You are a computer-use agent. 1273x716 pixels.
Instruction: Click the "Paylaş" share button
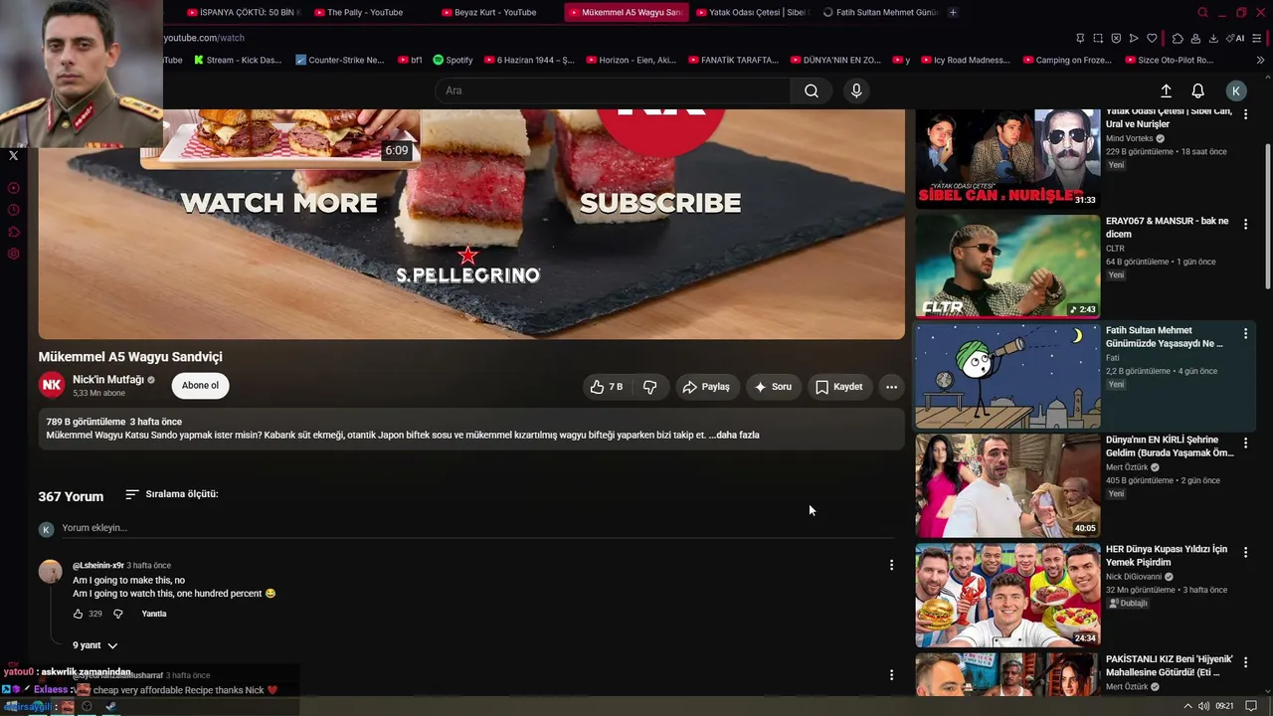[x=707, y=387]
